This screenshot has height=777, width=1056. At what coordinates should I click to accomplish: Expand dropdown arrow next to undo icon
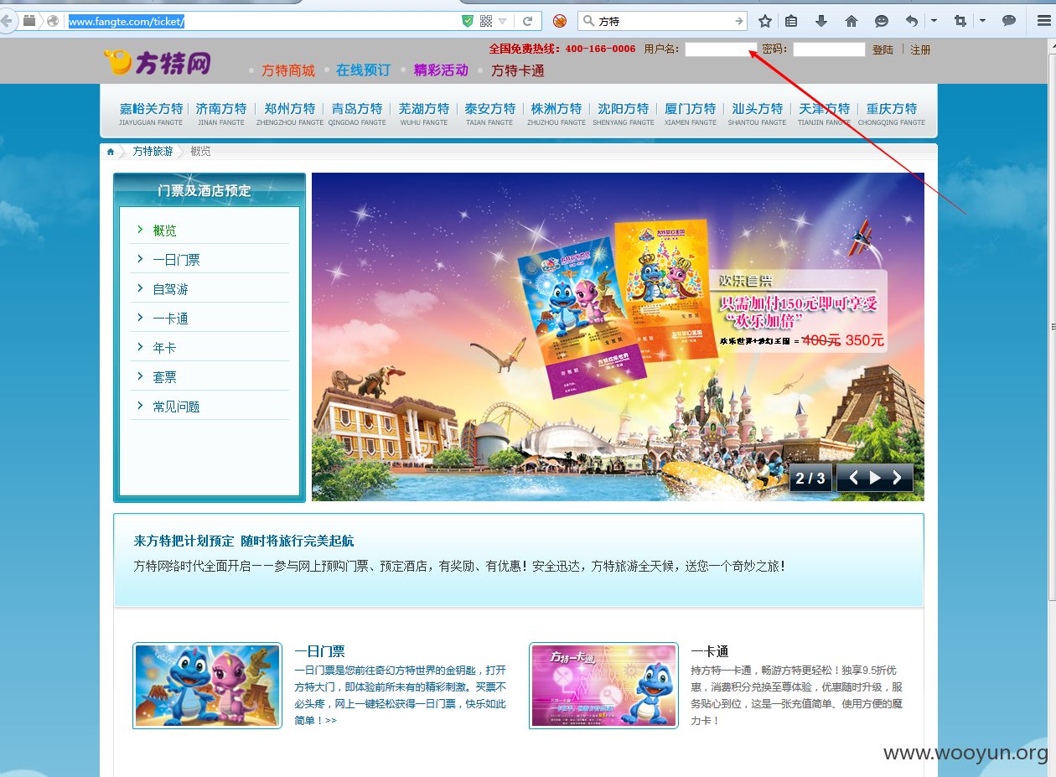pyautogui.click(x=934, y=20)
